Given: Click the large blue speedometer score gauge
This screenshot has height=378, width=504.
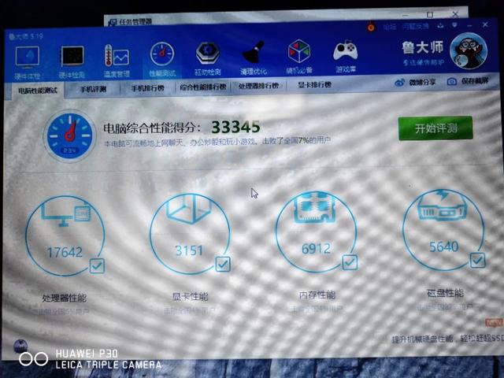Looking at the screenshot, I should pyautogui.click(x=70, y=135).
